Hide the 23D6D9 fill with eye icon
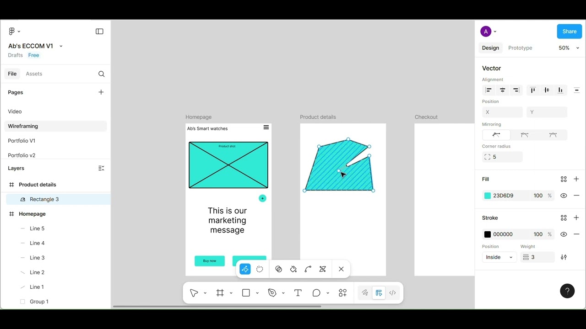The width and height of the screenshot is (586, 329). pos(564,196)
